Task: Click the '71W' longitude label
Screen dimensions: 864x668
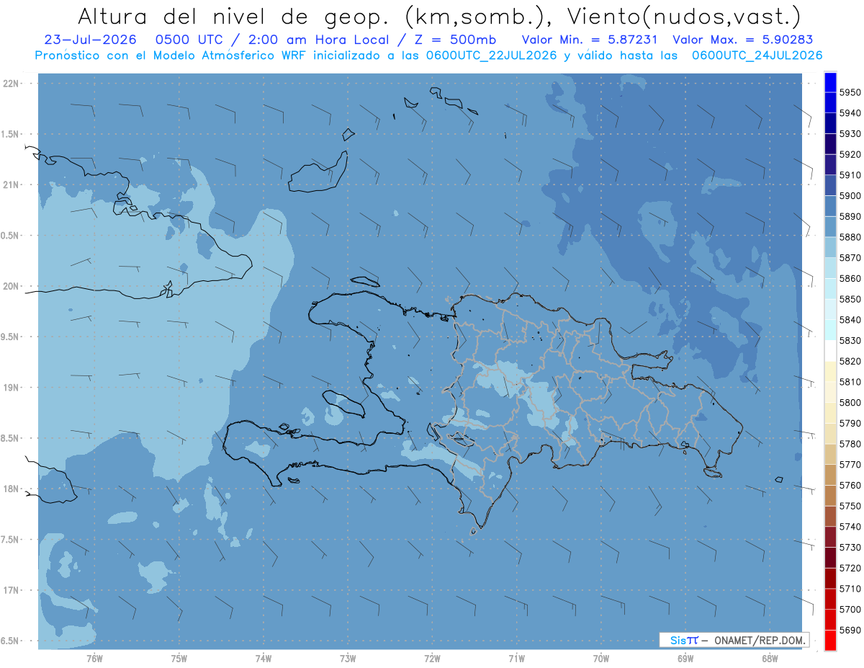Action: (516, 658)
